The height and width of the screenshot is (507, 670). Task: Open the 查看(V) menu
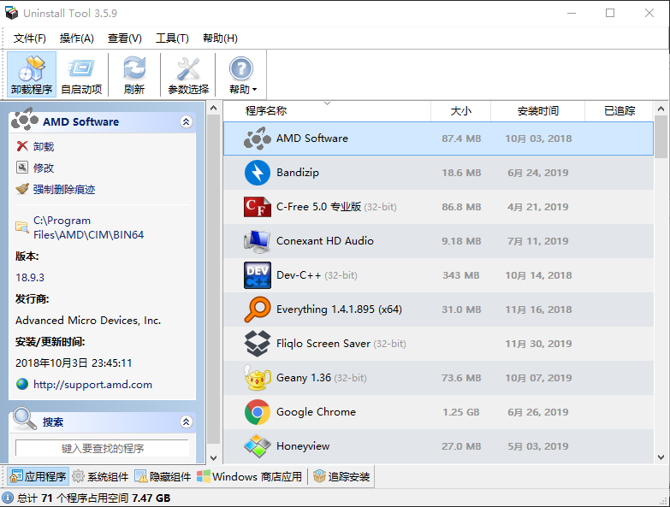tap(124, 38)
